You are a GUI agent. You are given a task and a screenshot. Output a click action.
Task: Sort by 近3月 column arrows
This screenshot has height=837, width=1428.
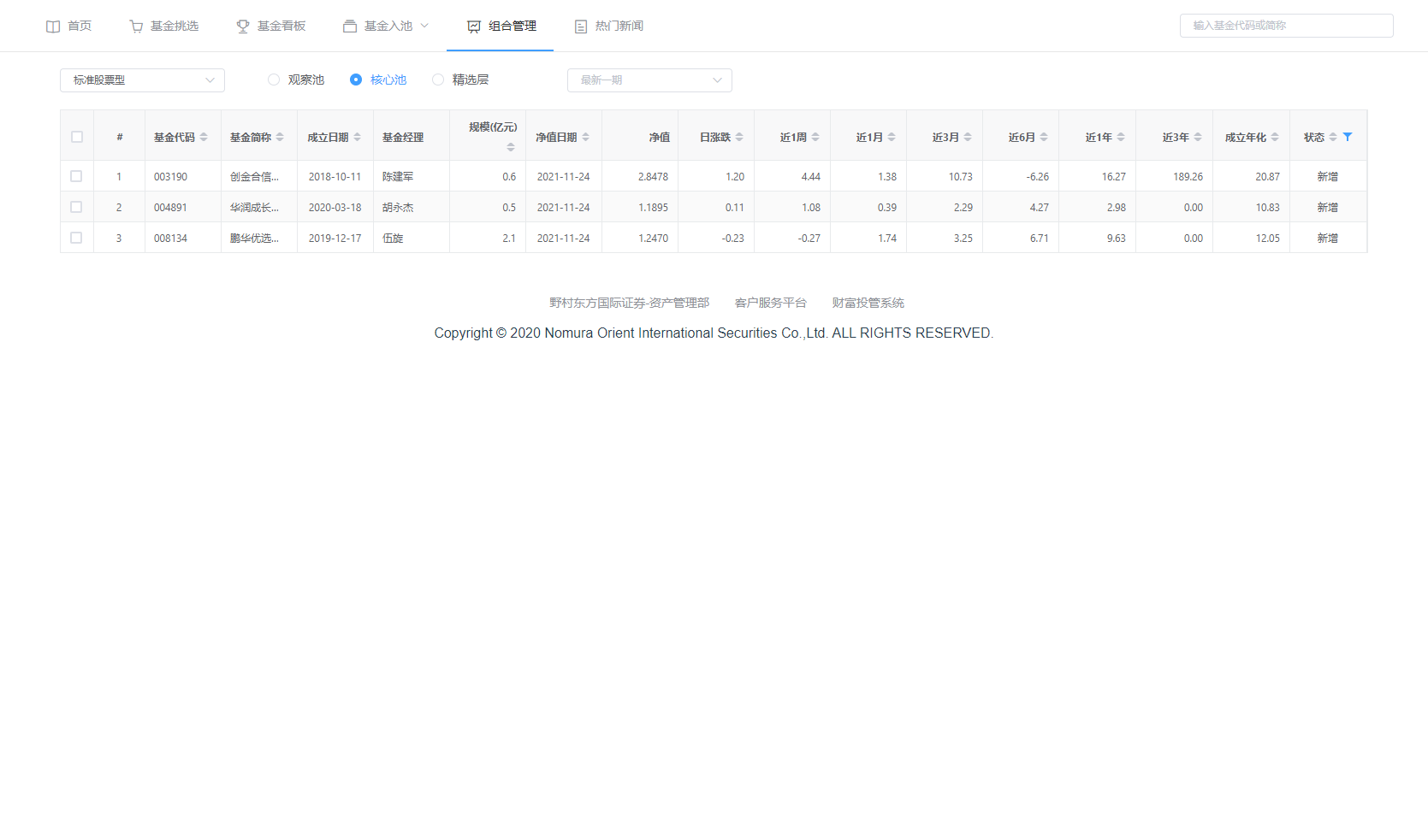point(968,137)
